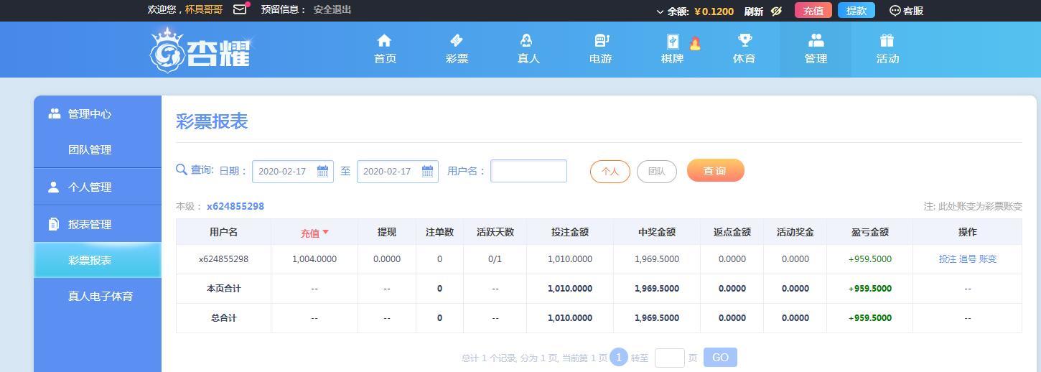Toggle balance visibility eye icon
The width and height of the screenshot is (1041, 372).
[x=776, y=11]
